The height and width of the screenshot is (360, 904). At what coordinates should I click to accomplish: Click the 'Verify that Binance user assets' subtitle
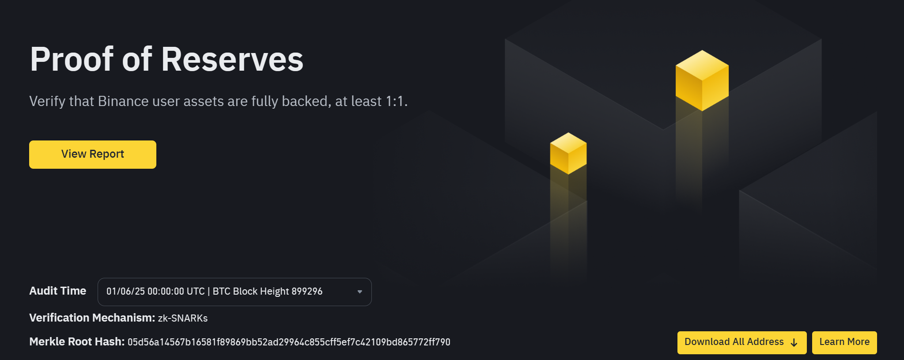coord(218,101)
